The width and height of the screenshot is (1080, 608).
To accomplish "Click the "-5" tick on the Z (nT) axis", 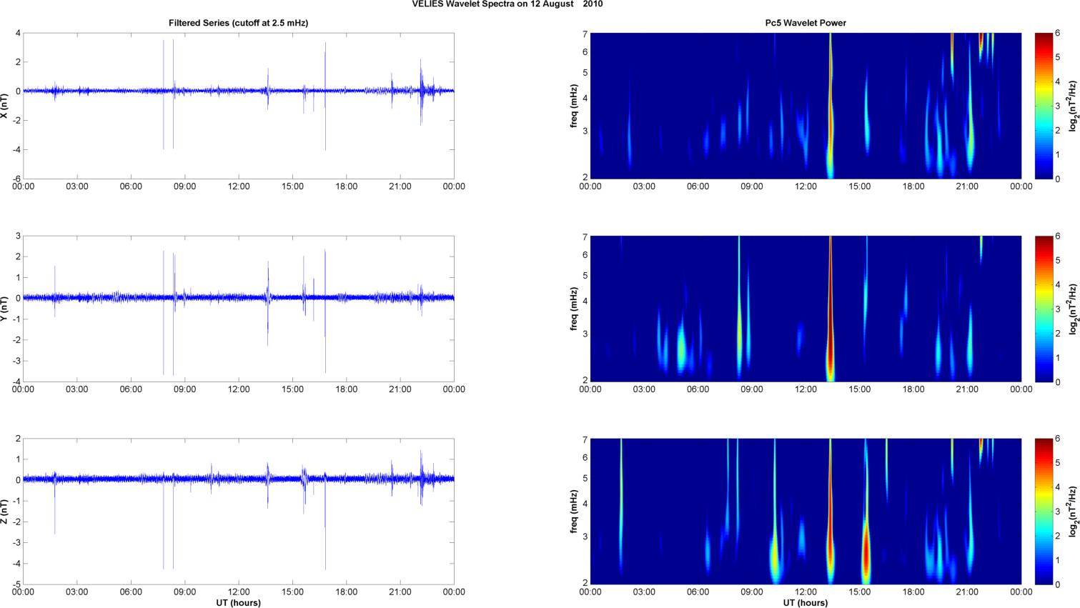I will (16, 584).
